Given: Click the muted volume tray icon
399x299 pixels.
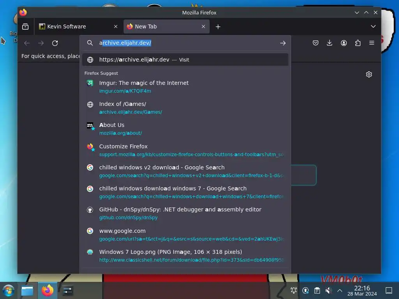Looking at the screenshot, I should (x=328, y=290).
